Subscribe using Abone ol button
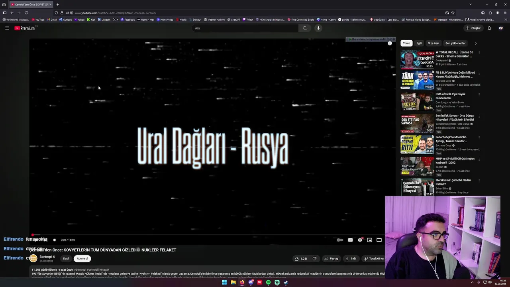 tap(82, 259)
